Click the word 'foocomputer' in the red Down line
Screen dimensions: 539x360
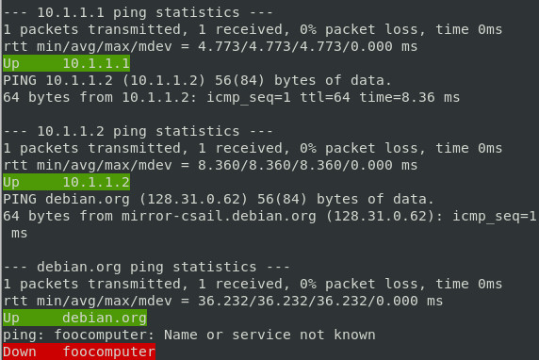click(x=109, y=352)
